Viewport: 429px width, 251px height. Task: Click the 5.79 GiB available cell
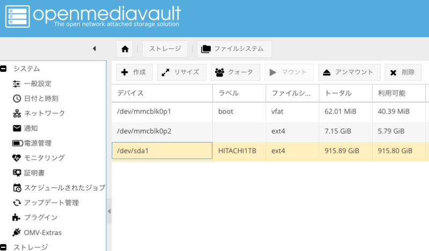pos(398,131)
